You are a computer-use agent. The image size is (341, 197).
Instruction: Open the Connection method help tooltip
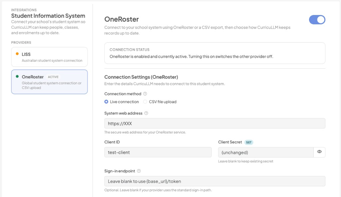[145, 94]
